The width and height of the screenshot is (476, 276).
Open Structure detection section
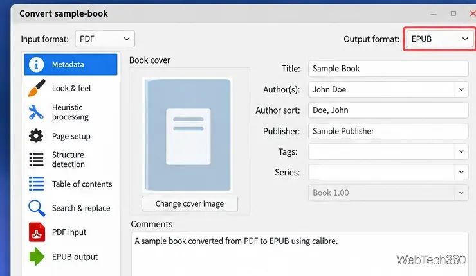pyautogui.click(x=71, y=160)
